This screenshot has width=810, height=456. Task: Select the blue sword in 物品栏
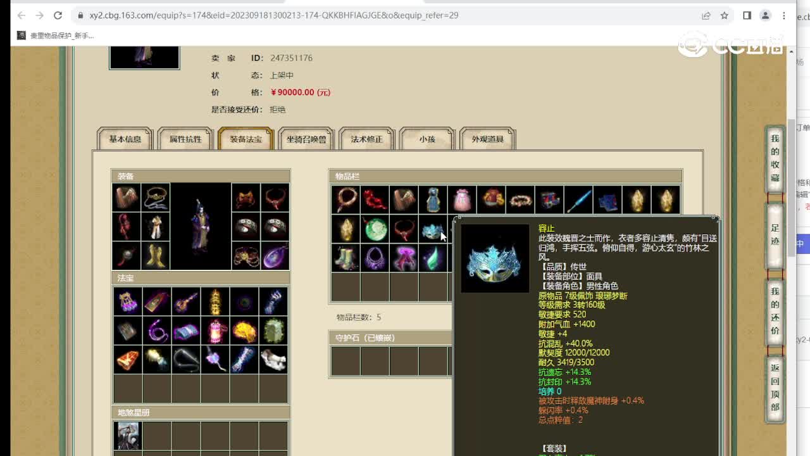pos(579,199)
